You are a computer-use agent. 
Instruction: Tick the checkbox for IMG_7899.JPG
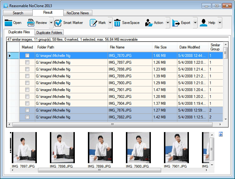tap(27, 76)
